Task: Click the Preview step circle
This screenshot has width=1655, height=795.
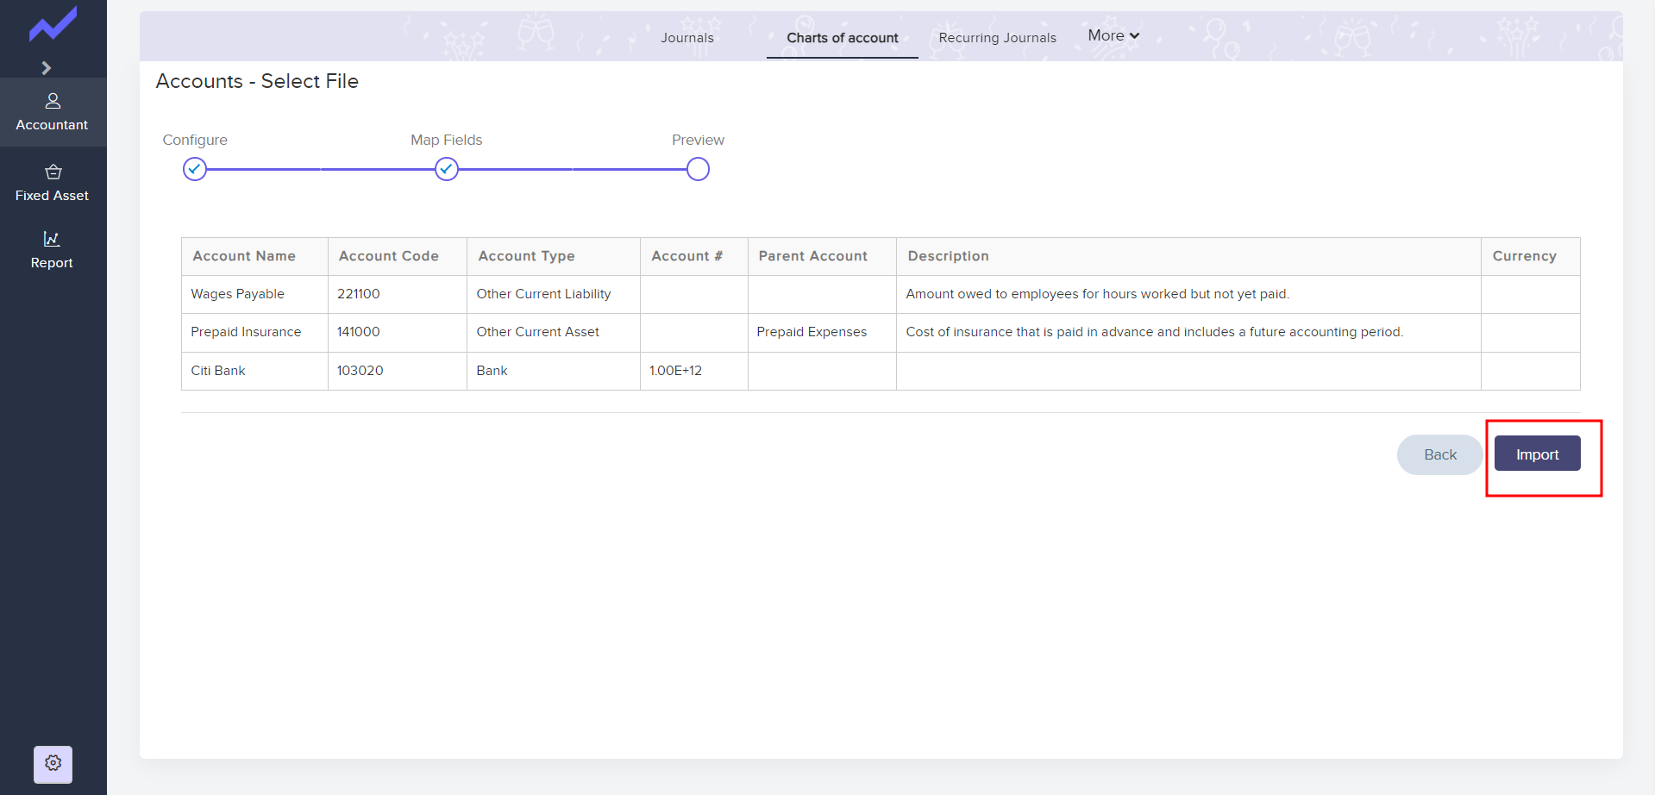Action: coord(699,169)
